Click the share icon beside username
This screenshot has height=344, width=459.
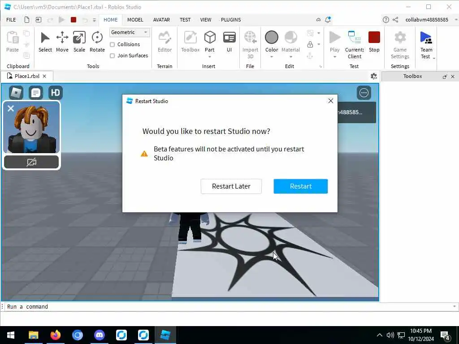(395, 20)
